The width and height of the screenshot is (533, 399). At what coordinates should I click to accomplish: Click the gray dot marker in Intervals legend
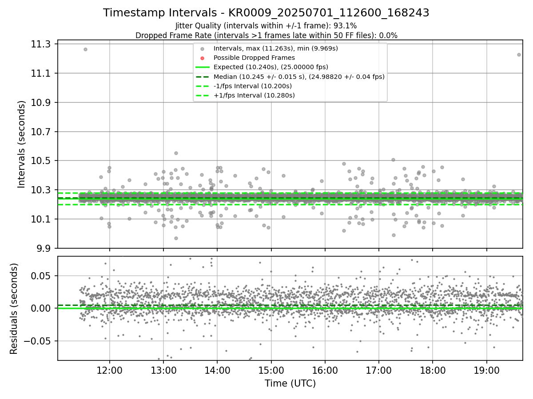202,49
